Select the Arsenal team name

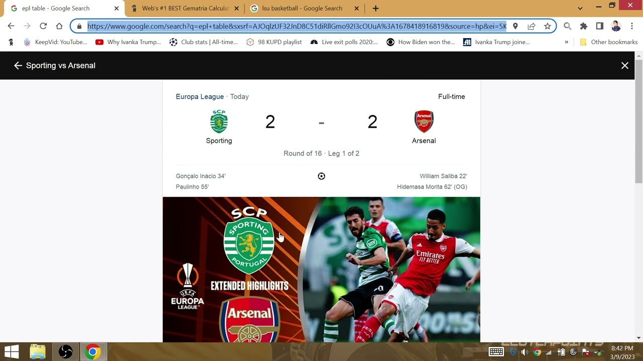click(424, 141)
